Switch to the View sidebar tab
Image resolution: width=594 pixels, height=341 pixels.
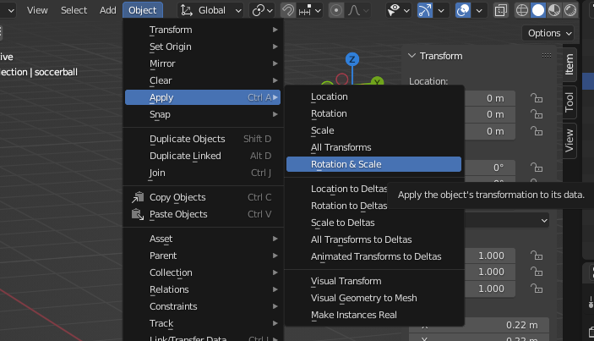click(x=569, y=140)
